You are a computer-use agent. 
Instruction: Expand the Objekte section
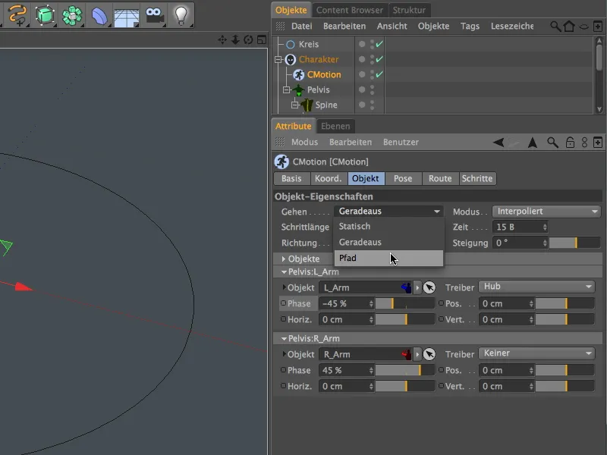(284, 259)
